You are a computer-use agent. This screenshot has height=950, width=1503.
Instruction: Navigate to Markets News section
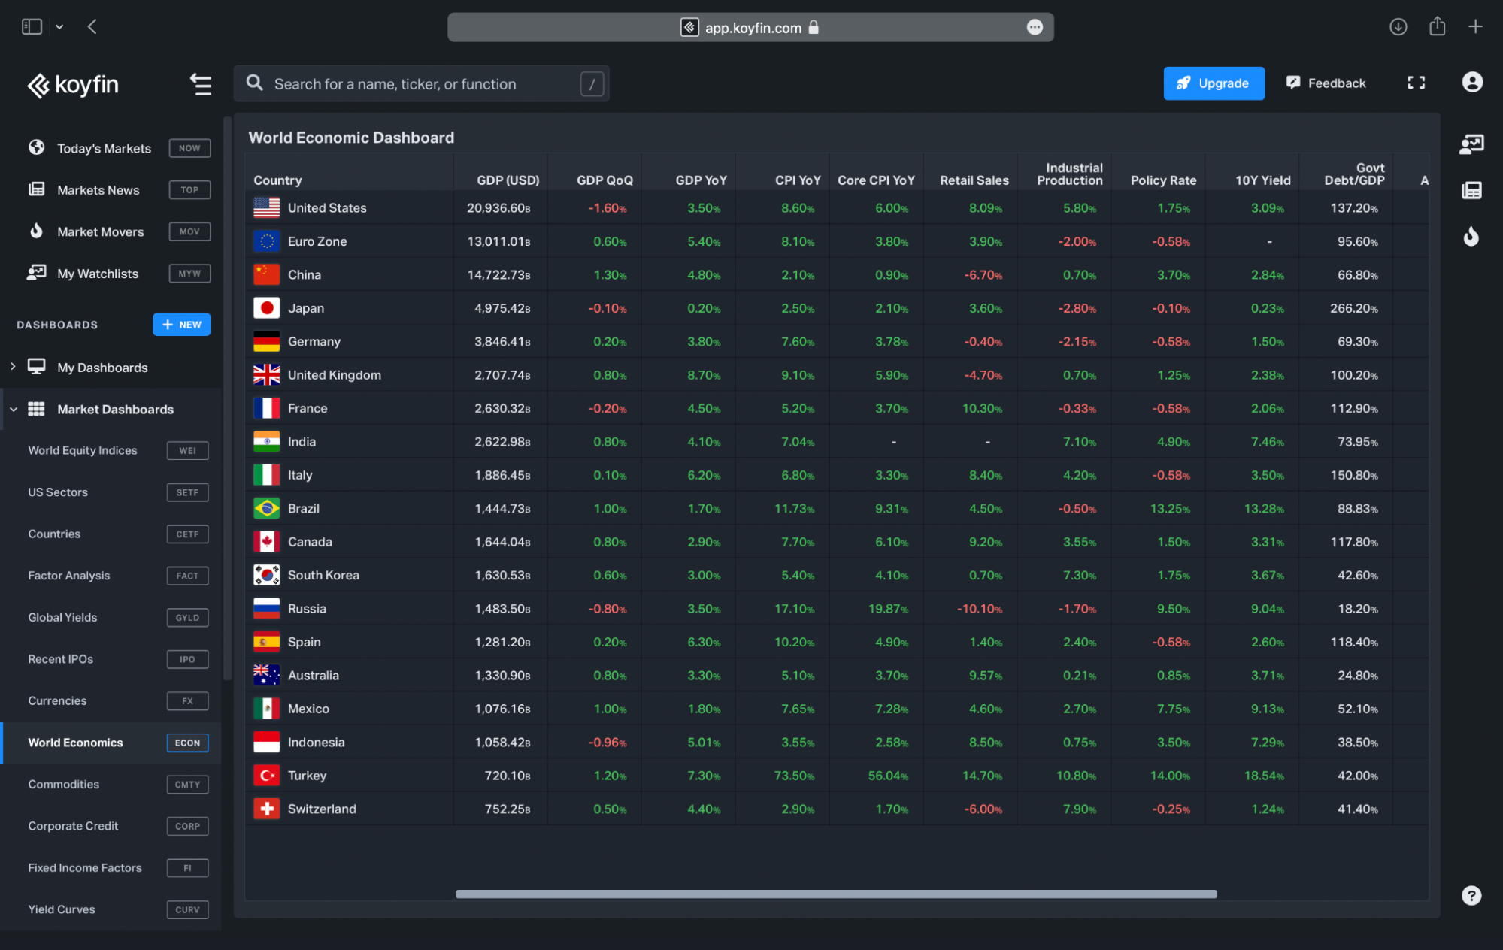[x=98, y=188]
